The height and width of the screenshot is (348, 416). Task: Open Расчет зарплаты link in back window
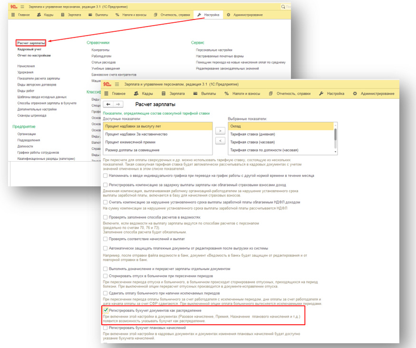pos(31,43)
